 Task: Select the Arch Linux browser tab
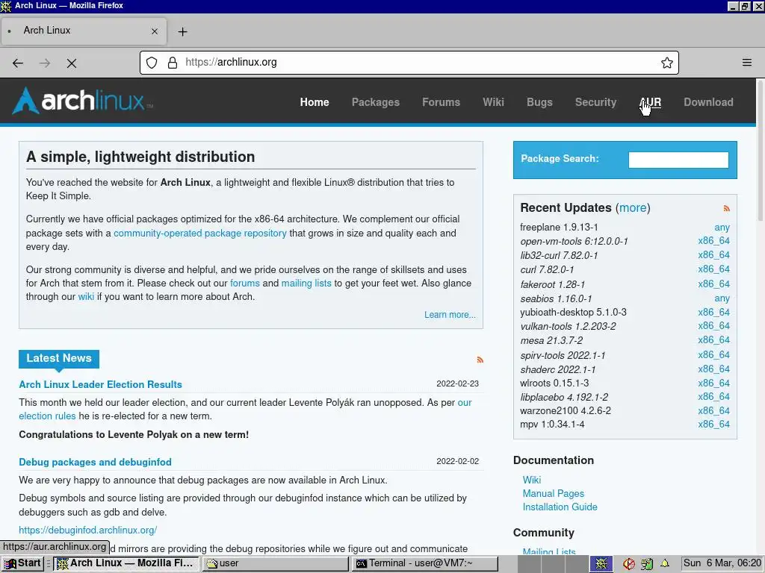(84, 31)
